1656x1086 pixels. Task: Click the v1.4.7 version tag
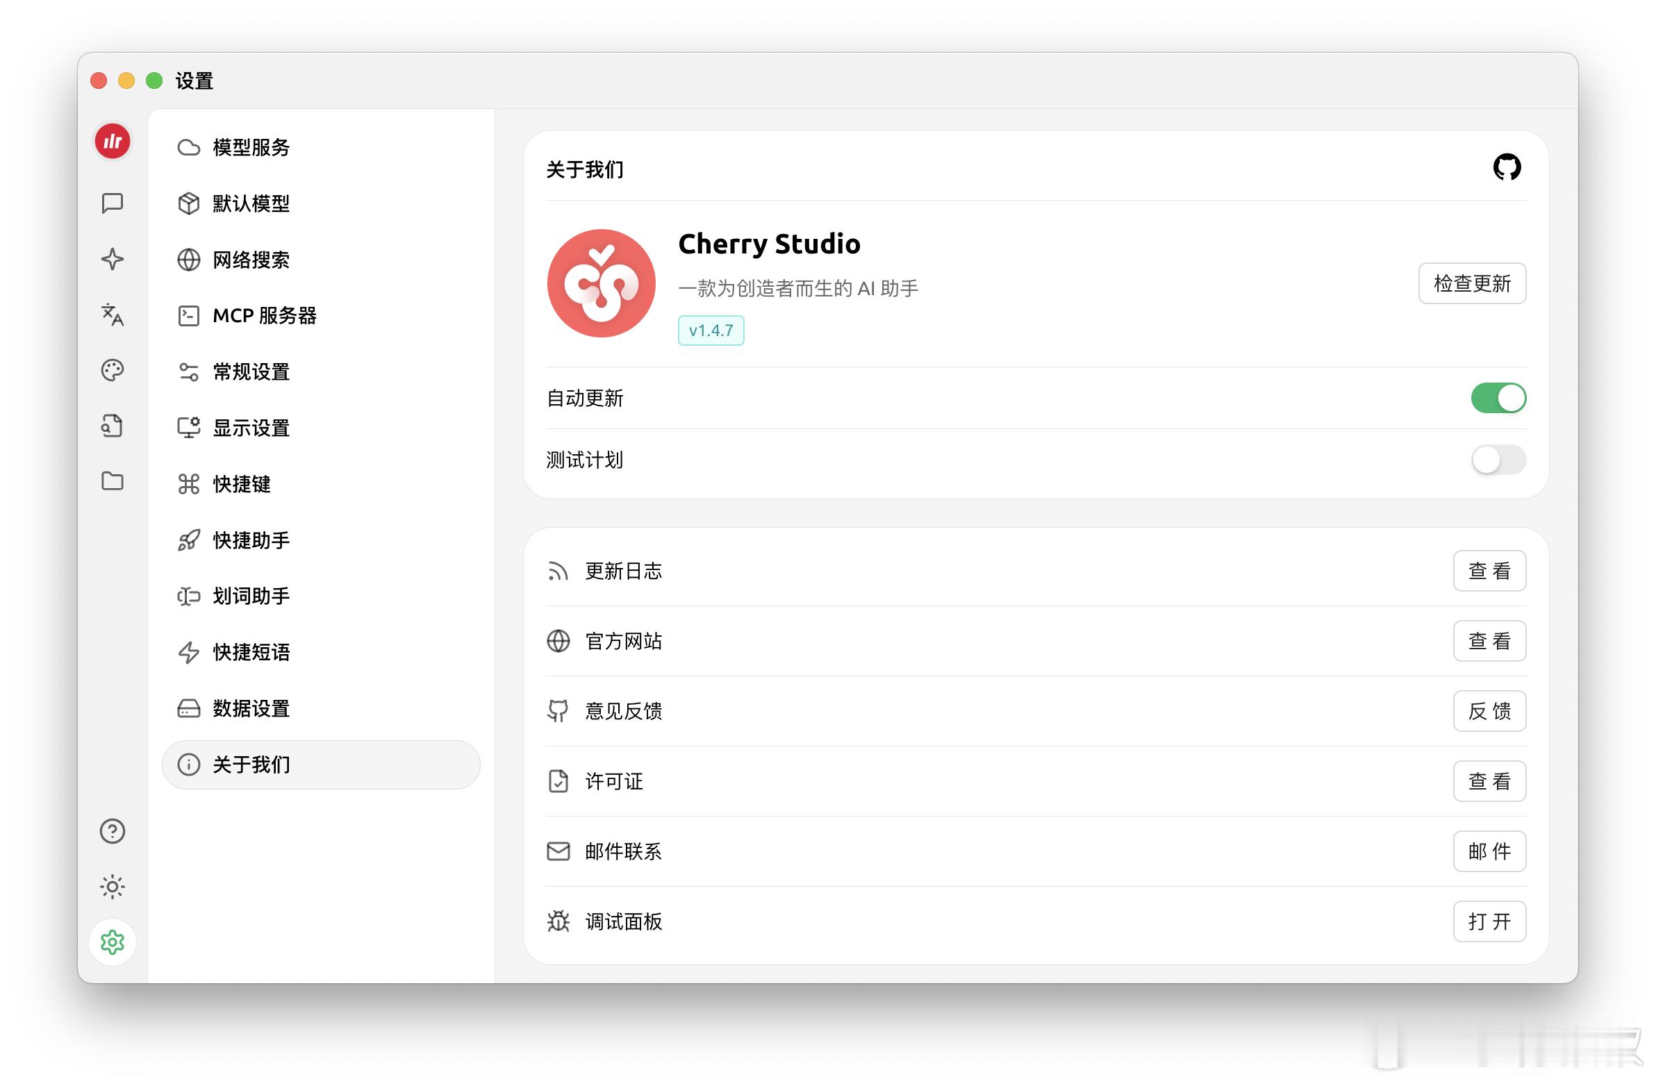[x=711, y=331]
